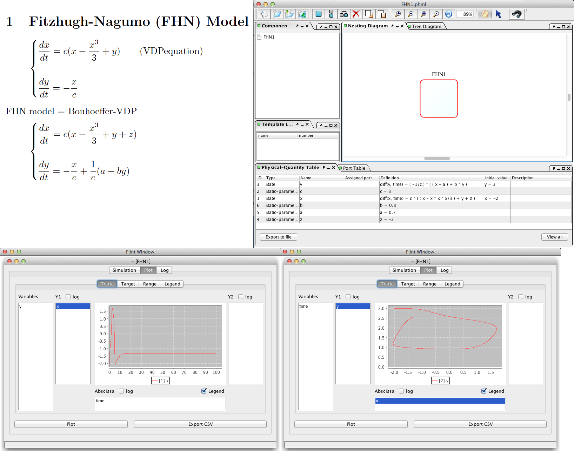The width and height of the screenshot is (574, 451).
Task: Enable Abscissa log checkbox in right Flint window
Action: [401, 391]
